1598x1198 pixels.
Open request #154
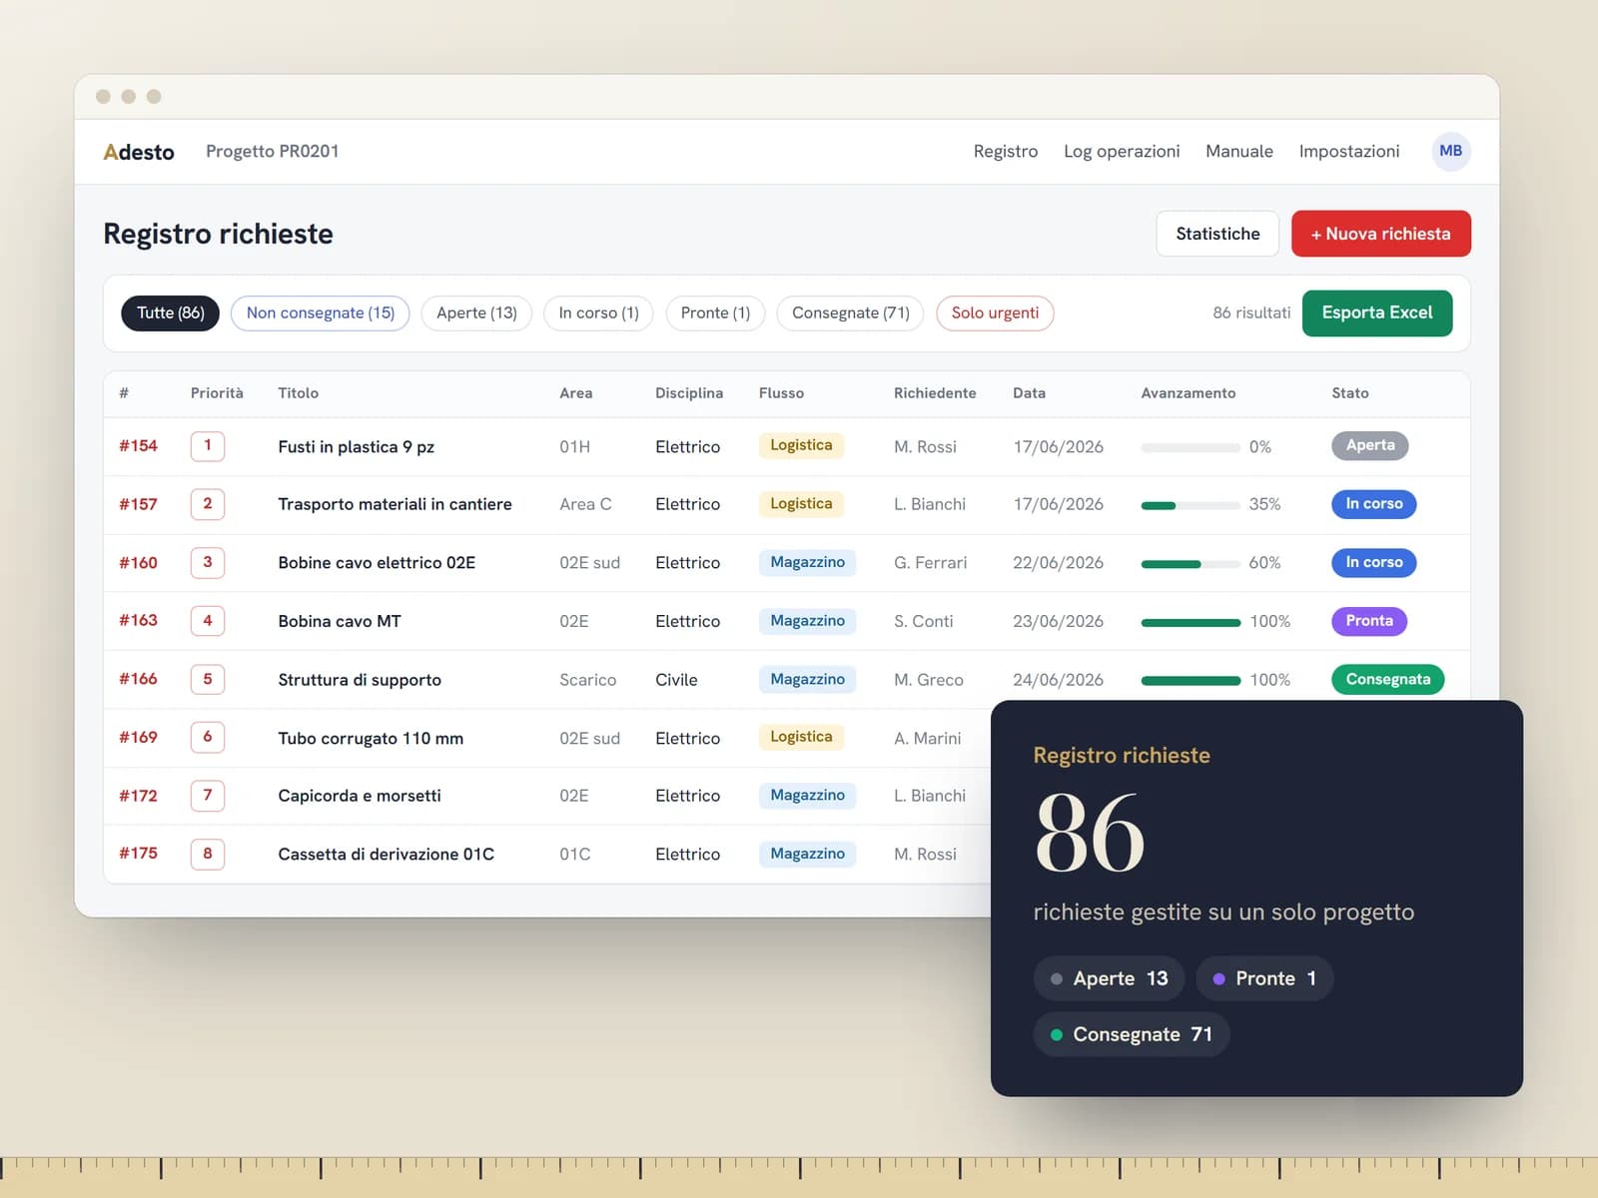pos(138,445)
